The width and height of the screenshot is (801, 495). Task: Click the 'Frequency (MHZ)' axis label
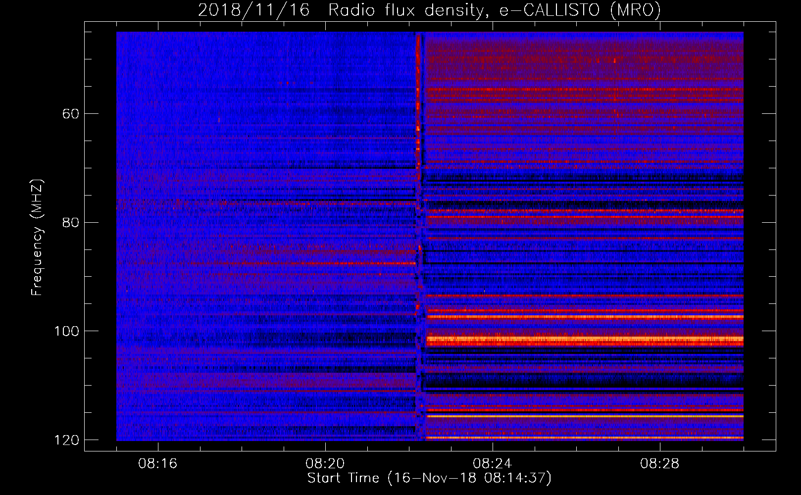tap(37, 238)
